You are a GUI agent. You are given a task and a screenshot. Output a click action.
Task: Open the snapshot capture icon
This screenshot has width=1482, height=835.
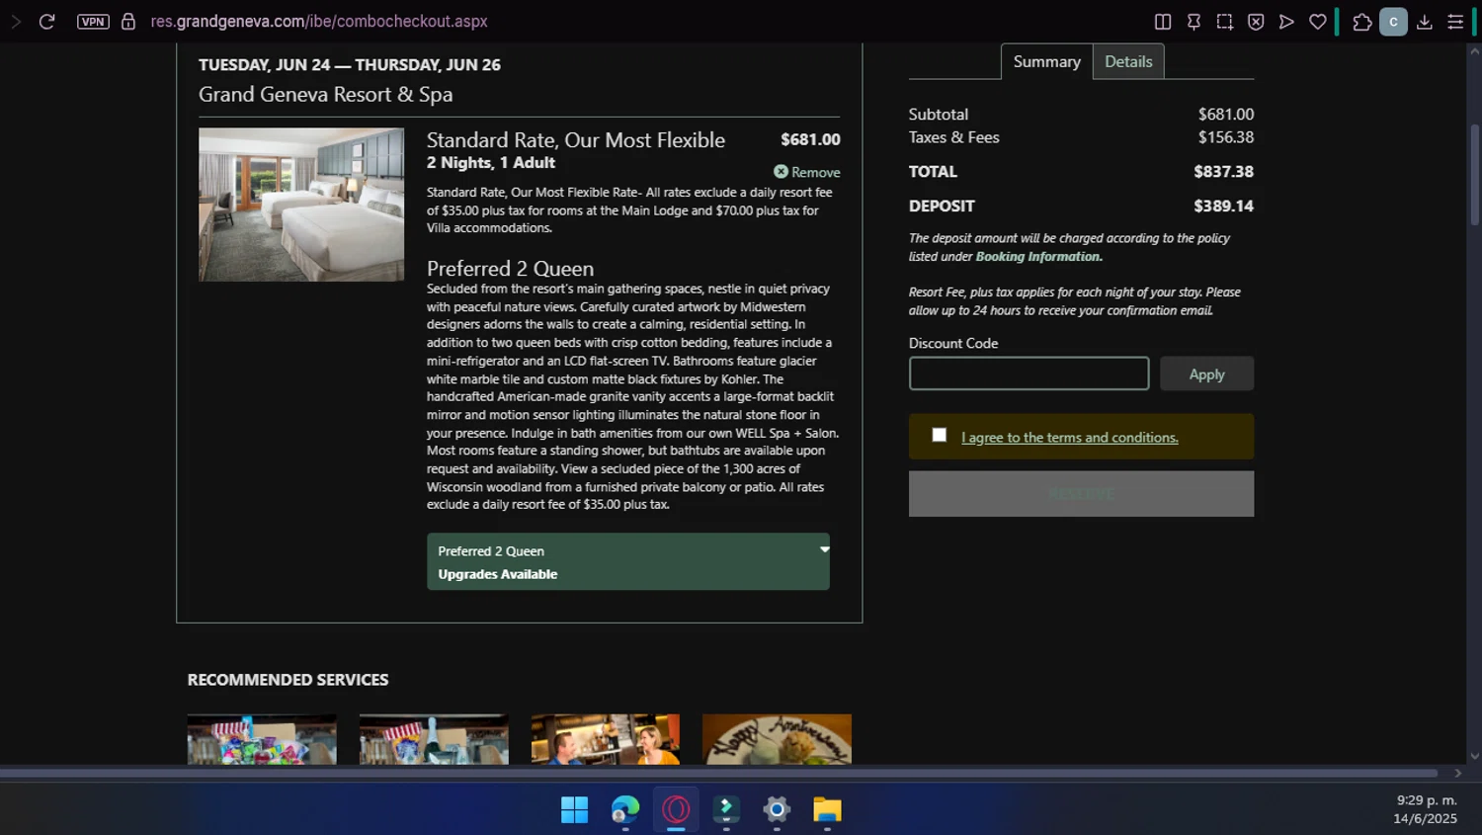pos(1224,21)
